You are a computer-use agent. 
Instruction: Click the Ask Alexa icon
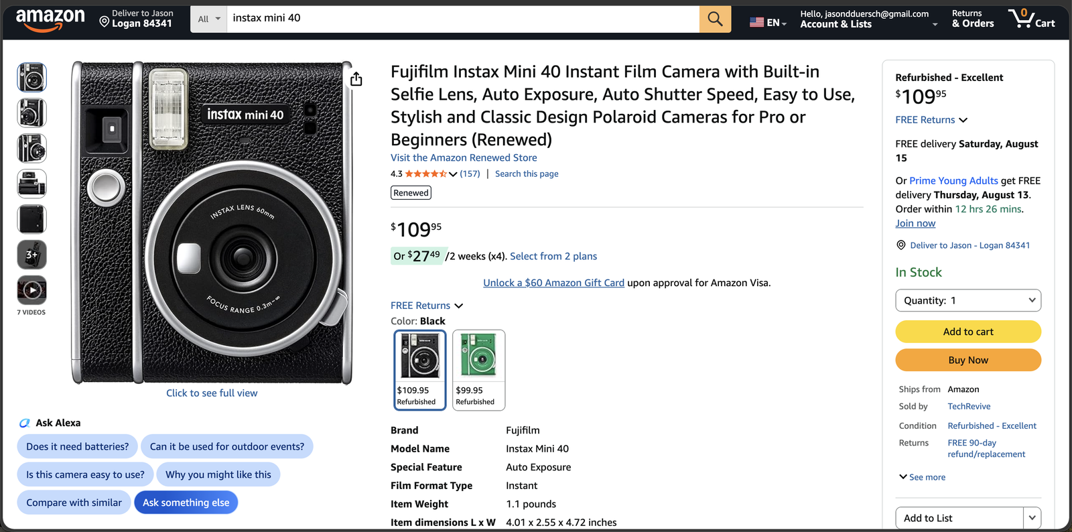pyautogui.click(x=25, y=423)
